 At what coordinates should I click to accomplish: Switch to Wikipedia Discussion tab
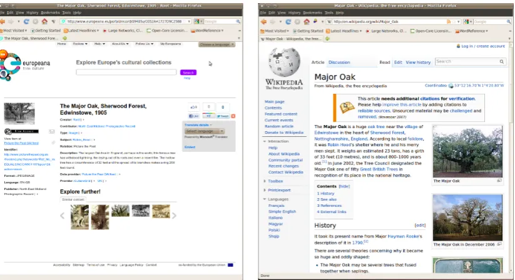(x=339, y=62)
